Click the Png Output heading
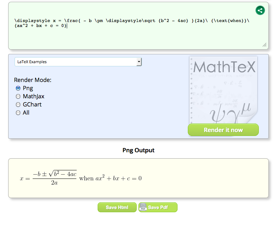Viewport: 278px width, 225px height. 138,150
